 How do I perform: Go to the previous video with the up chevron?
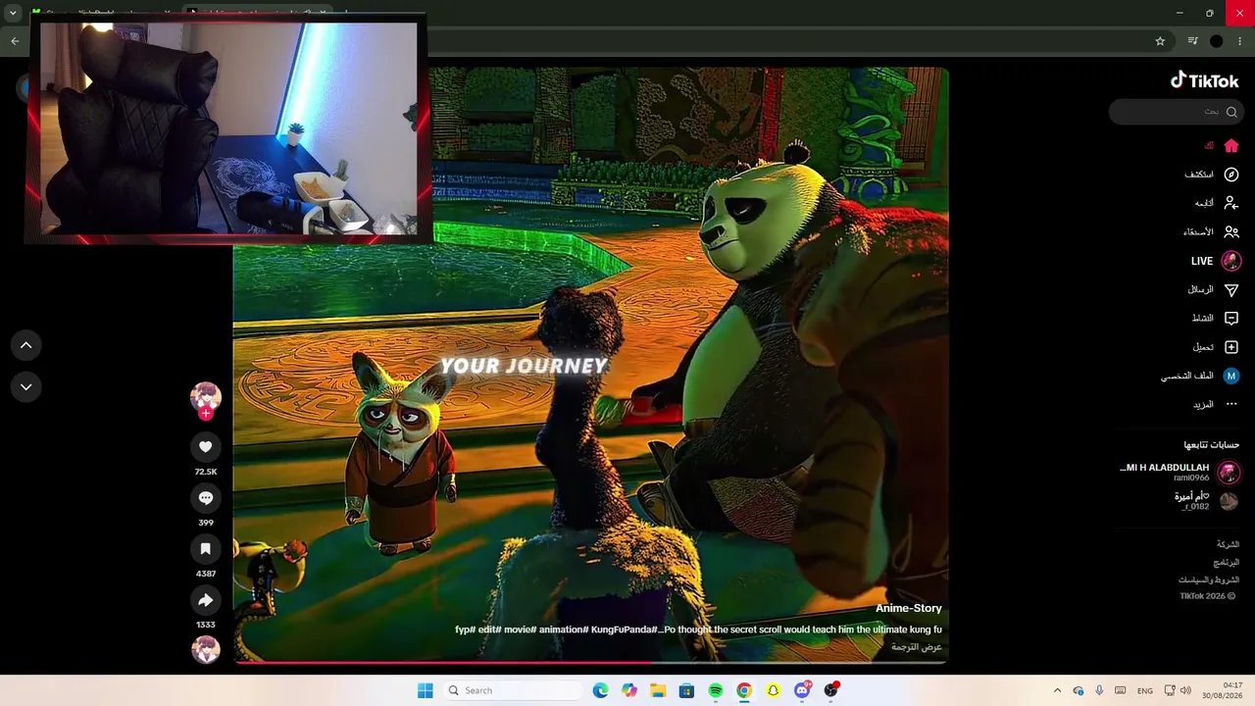(26, 345)
